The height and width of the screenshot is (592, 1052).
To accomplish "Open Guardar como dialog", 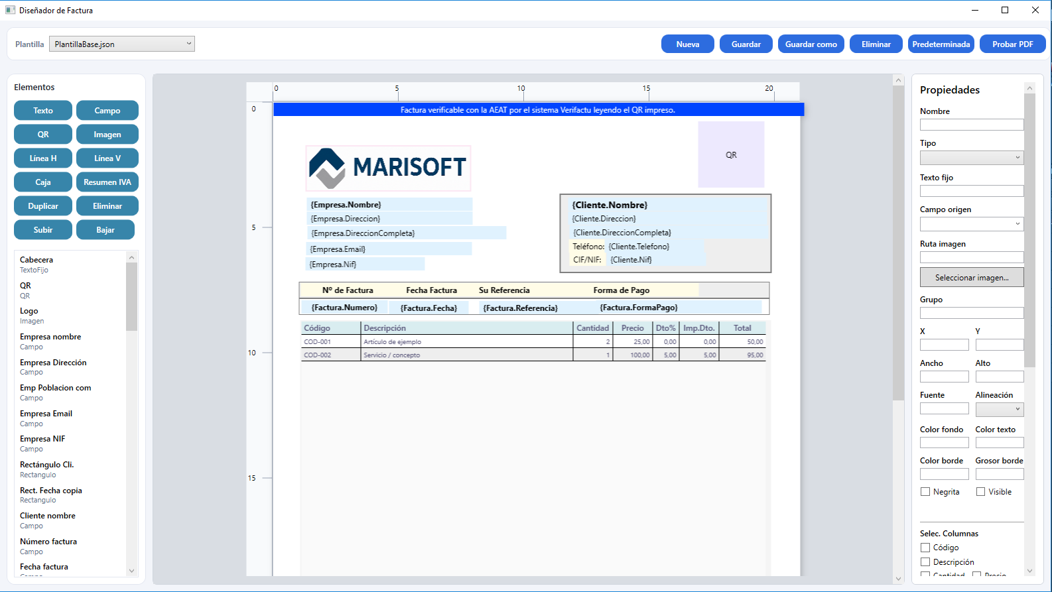I will (811, 44).
